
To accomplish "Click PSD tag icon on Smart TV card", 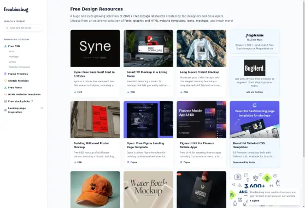I will click(x=128, y=92).
